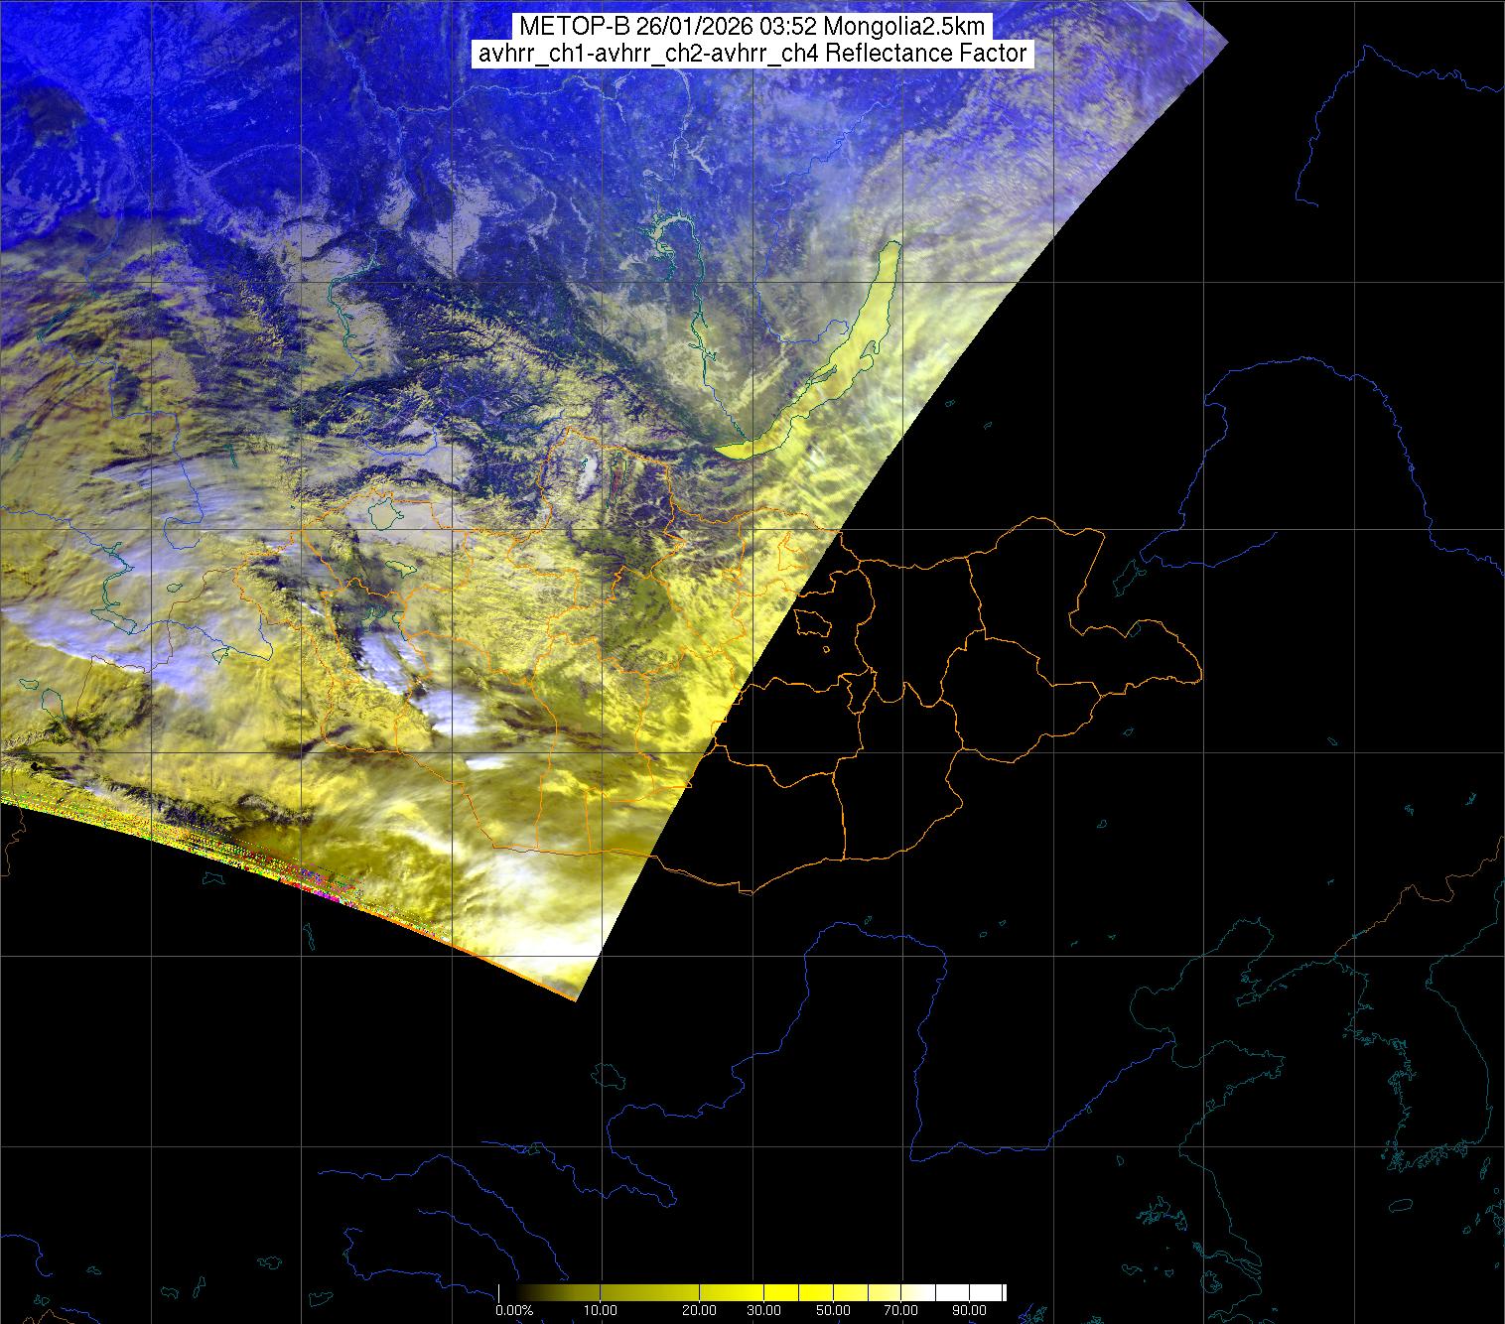Click the 10.00 tick label on color scale
The width and height of the screenshot is (1505, 1324).
pos(601,1311)
